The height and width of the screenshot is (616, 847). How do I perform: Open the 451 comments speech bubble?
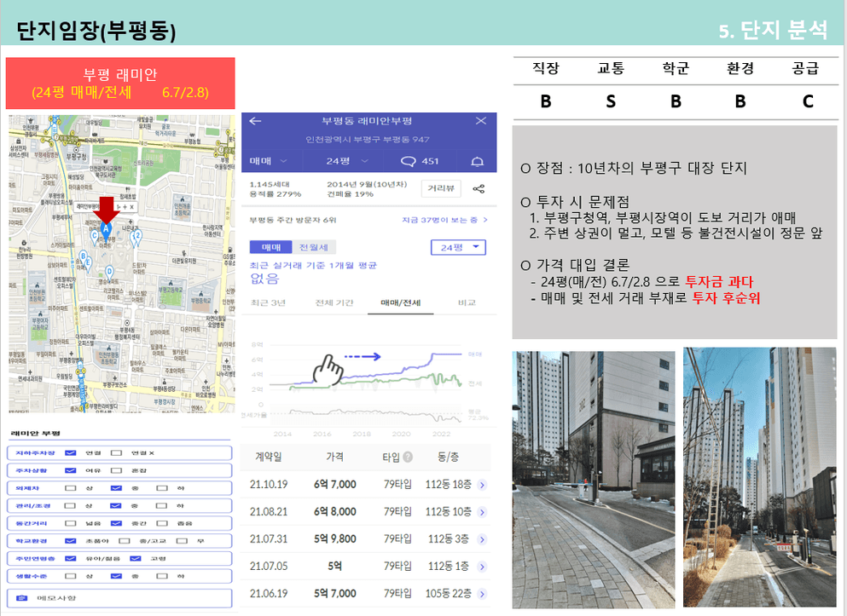pyautogui.click(x=409, y=161)
